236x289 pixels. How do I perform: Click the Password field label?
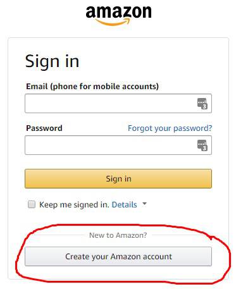(44, 128)
